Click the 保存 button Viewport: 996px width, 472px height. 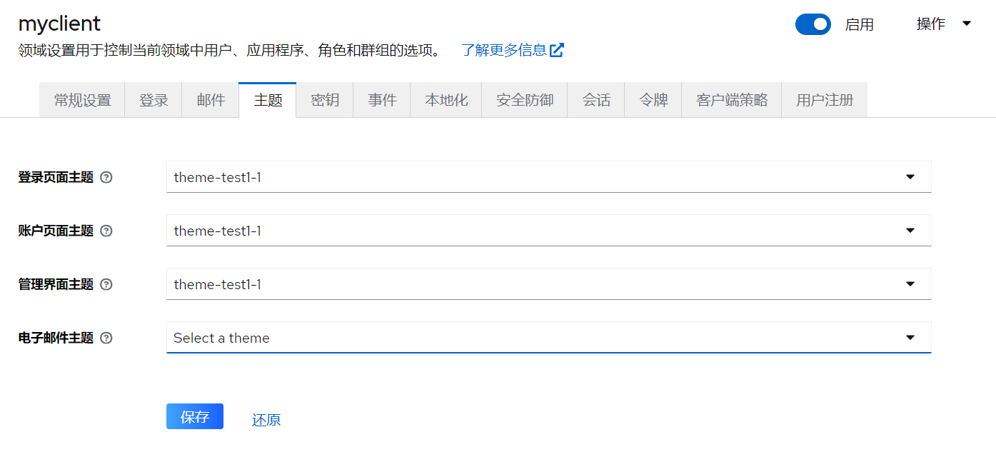[x=195, y=417]
